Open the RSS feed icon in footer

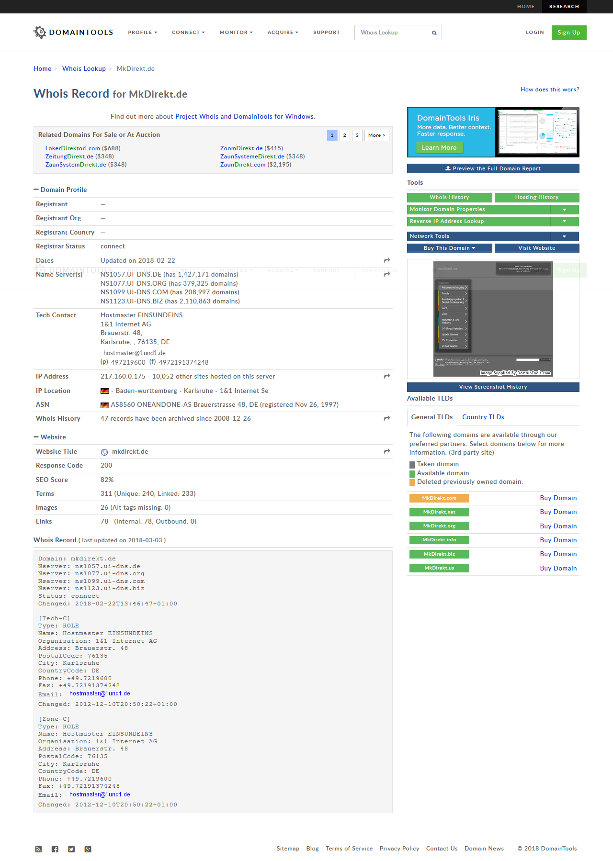pyautogui.click(x=38, y=849)
